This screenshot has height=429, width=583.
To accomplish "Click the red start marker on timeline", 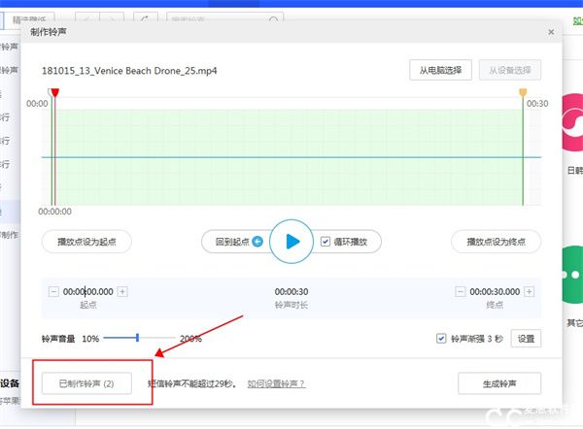I will coord(54,93).
